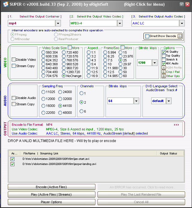Check the More box next to Video Scale Size
The image size is (192, 208).
pos(70,48)
